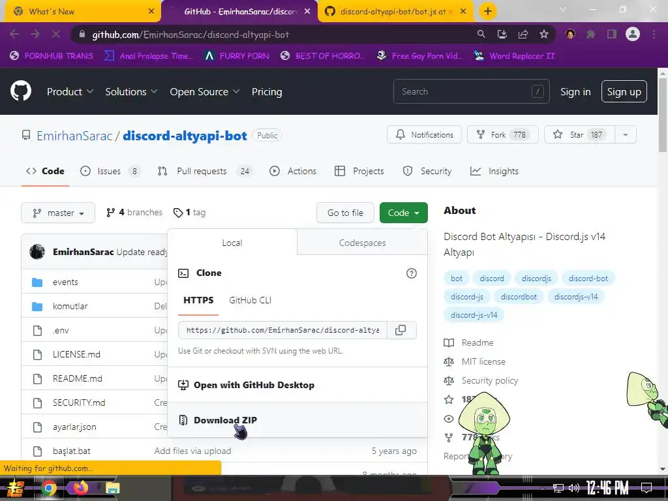Switch to the Actions tab
Screen dimensions: 668x501
click(293, 171)
